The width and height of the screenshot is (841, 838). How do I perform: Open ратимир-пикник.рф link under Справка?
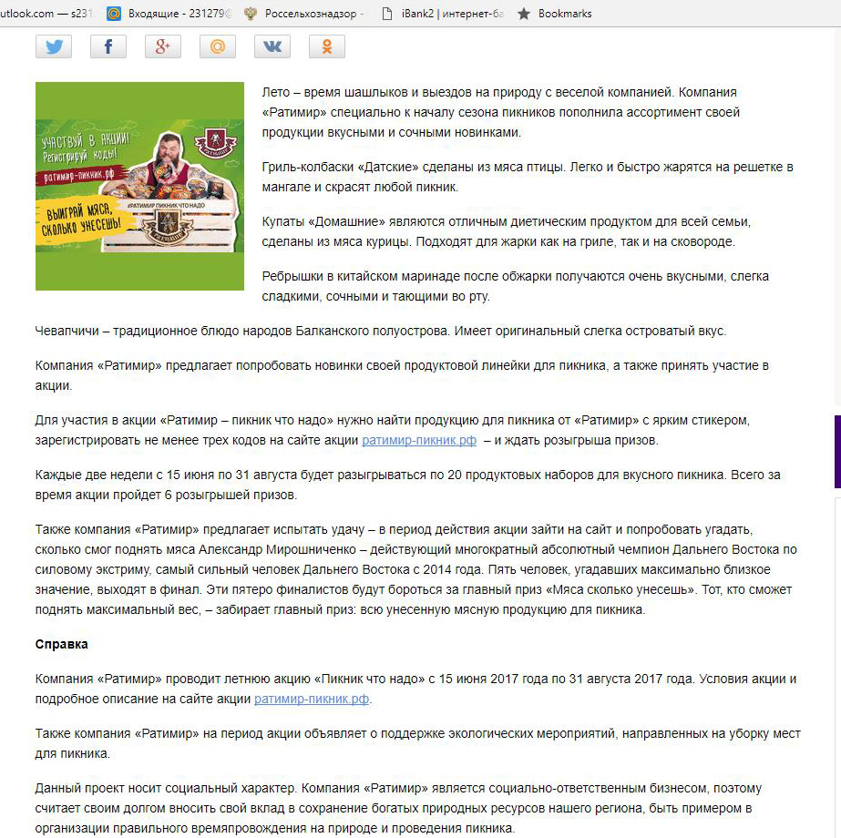312,699
